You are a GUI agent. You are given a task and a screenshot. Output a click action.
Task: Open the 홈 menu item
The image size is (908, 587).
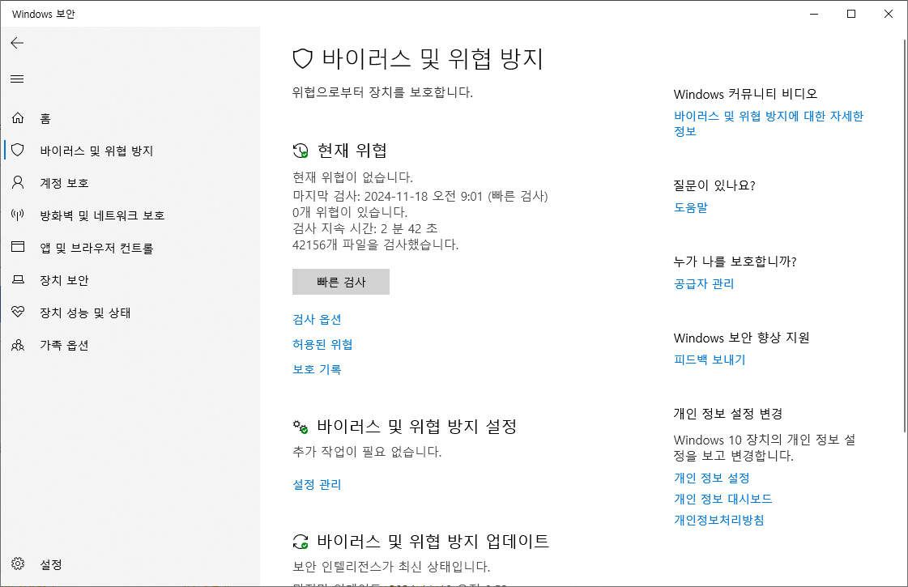click(x=130, y=118)
